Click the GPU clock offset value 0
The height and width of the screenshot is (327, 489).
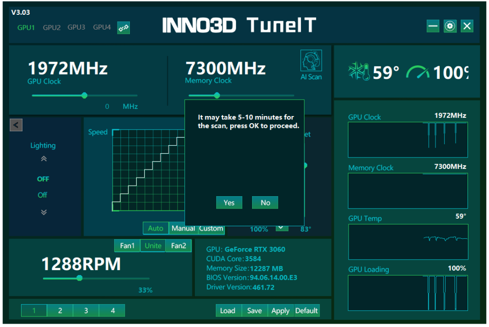(x=107, y=106)
